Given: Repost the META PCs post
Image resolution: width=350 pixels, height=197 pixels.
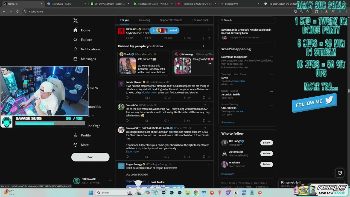Looking at the screenshot, I should click(147, 38).
